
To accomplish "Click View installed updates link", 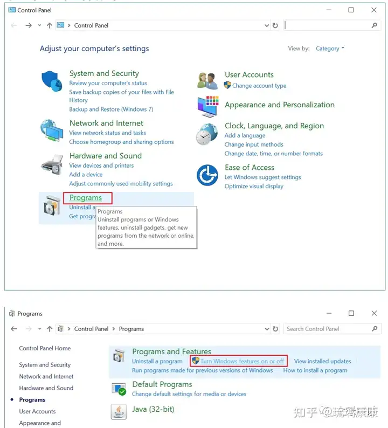I will click(322, 361).
